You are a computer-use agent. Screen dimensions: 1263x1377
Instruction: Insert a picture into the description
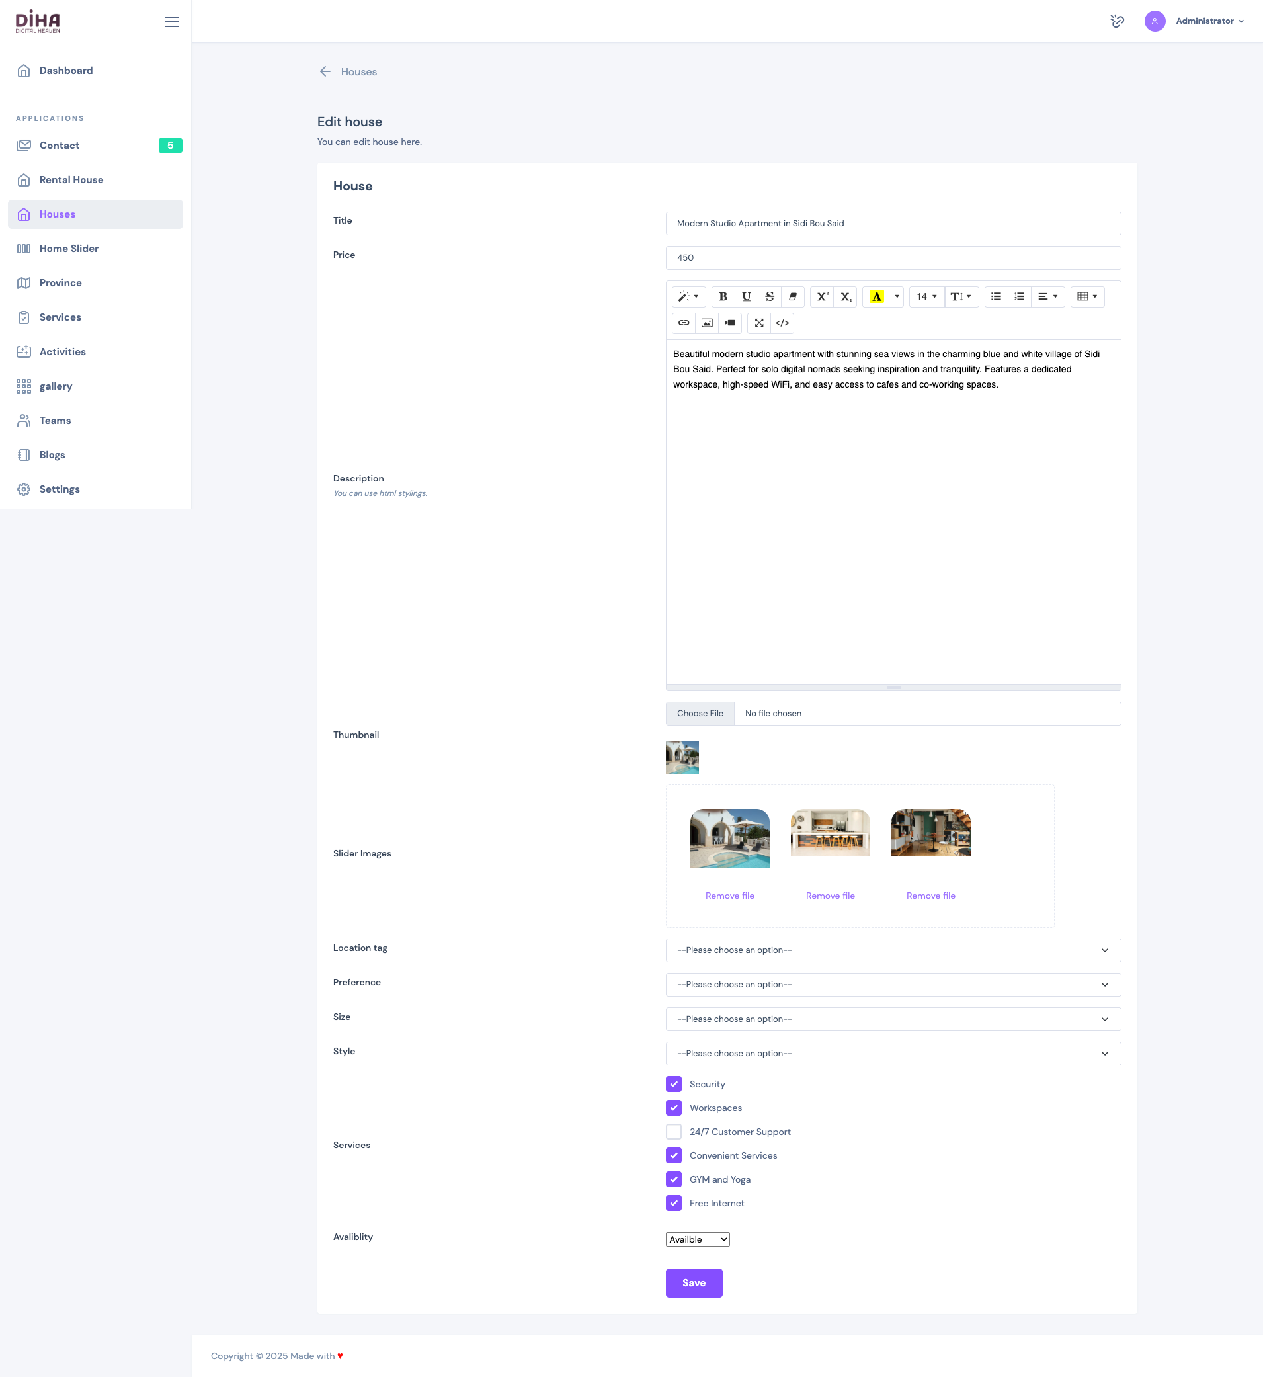pyautogui.click(x=707, y=323)
